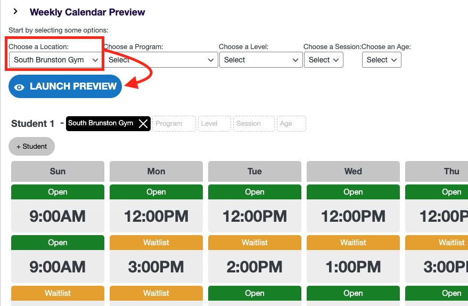Add another student with + Student button
The image size is (468, 306).
[x=31, y=146]
